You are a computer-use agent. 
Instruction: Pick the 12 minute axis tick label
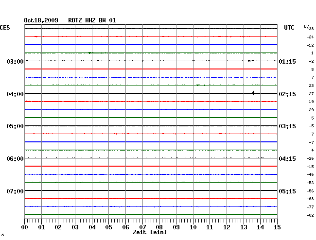click(x=227, y=227)
